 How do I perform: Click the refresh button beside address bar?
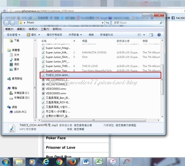[108, 23]
